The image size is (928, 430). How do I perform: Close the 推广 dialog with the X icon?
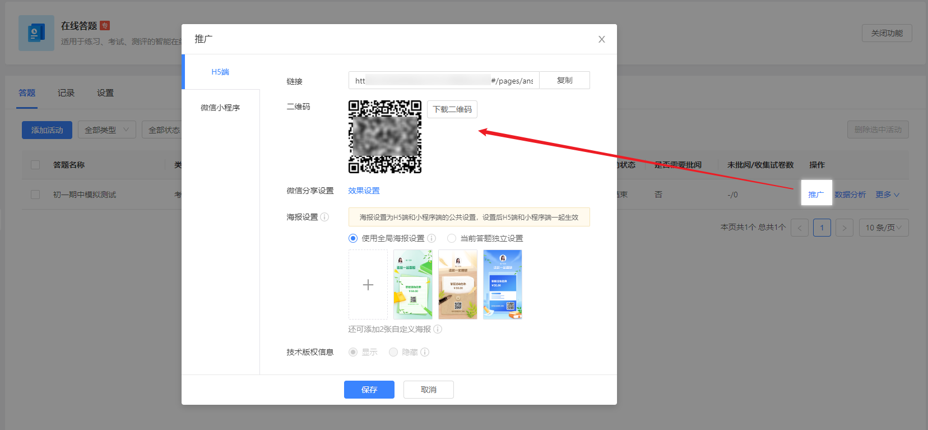coord(601,39)
